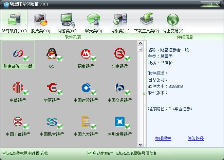The width and height of the screenshot is (224, 160).
Task: Click the 修改路径 link
Action: click(x=196, y=138)
